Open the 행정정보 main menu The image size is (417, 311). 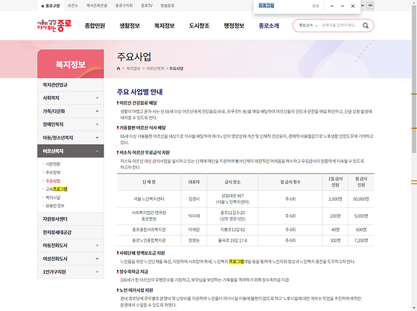click(234, 26)
